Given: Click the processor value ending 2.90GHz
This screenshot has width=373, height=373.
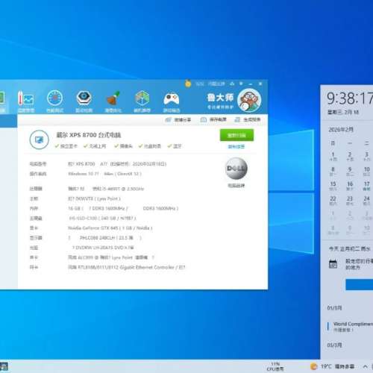Looking at the screenshot, I should 106,189.
